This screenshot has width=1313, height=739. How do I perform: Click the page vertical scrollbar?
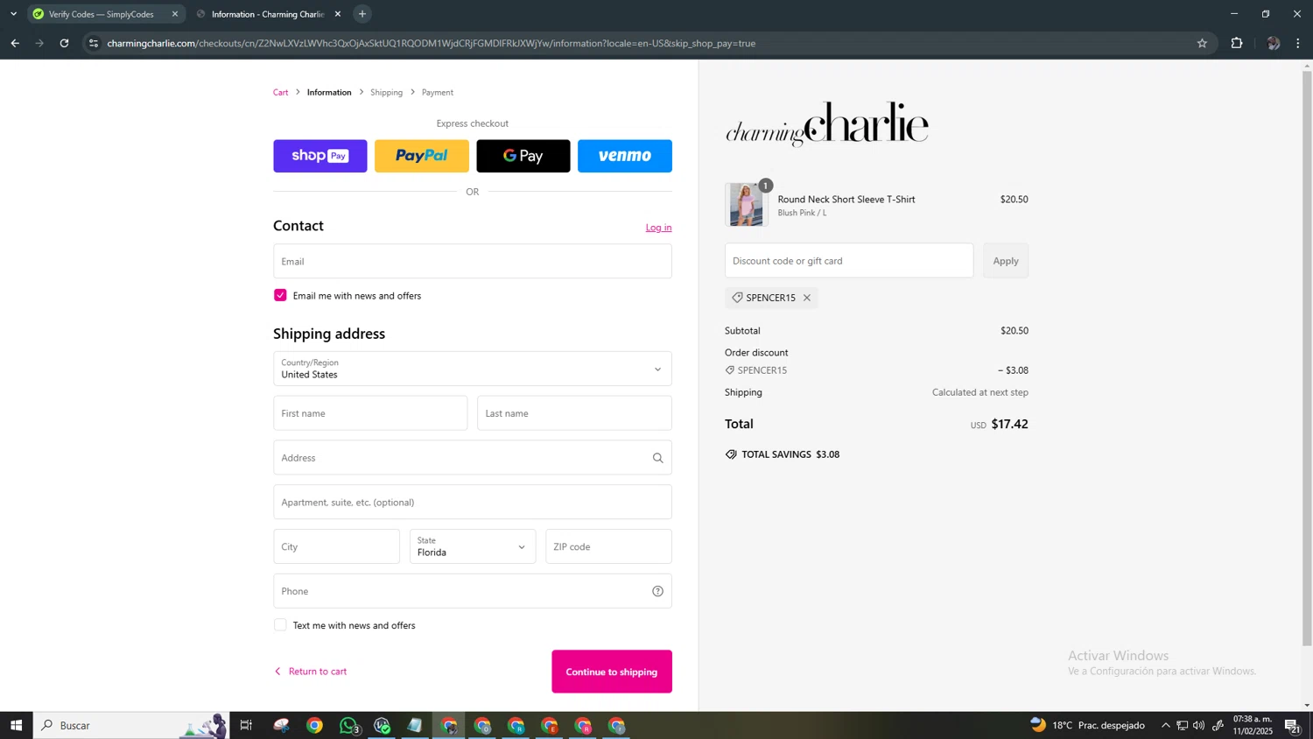(1307, 359)
